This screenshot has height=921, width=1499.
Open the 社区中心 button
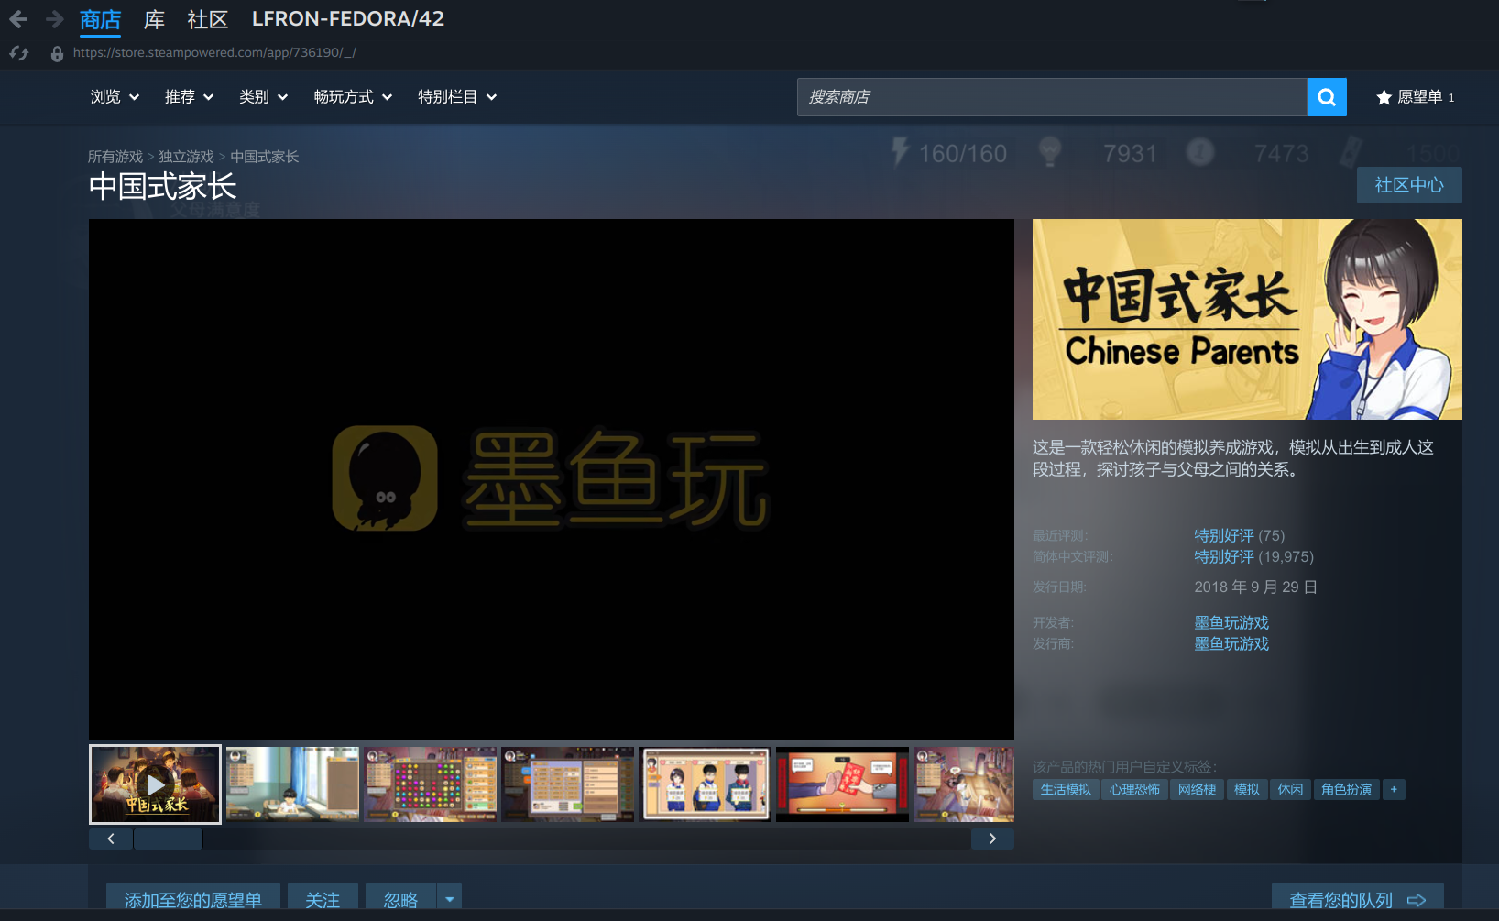pos(1409,185)
